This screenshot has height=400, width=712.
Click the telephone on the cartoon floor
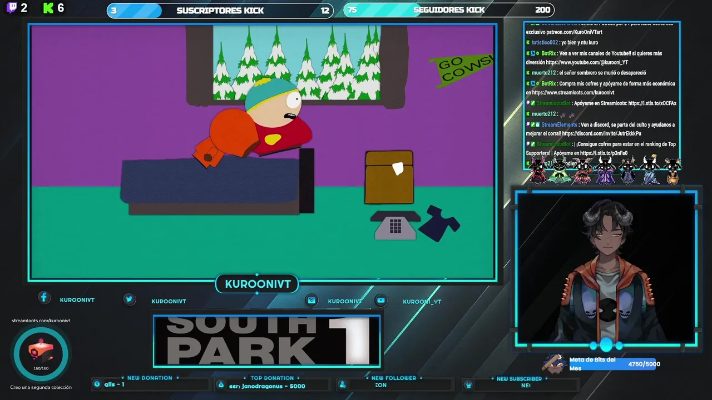point(395,225)
